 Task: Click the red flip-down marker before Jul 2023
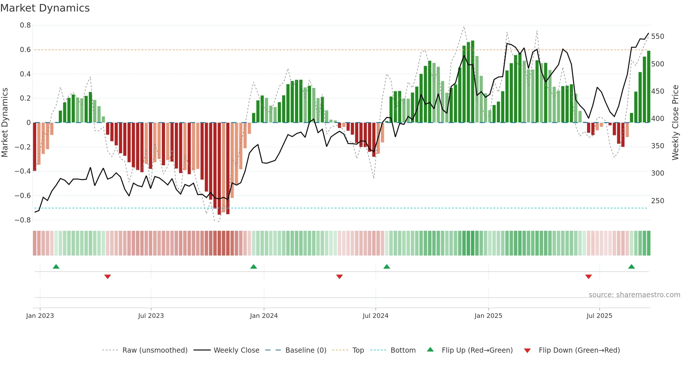(x=108, y=276)
